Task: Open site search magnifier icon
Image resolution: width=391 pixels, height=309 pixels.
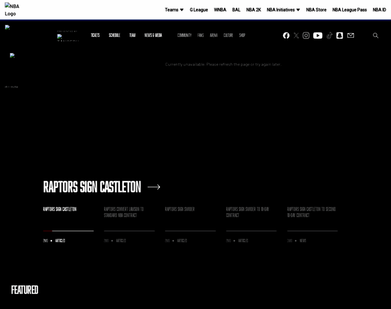Action: point(376,36)
